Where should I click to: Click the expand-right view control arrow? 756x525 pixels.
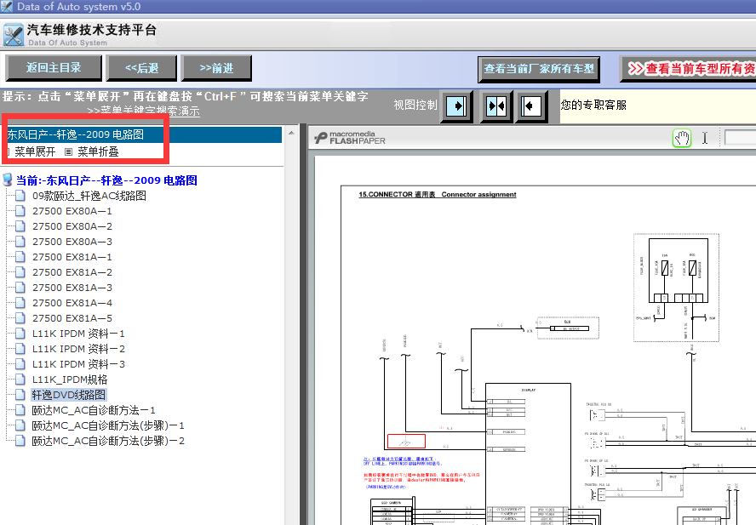point(456,106)
